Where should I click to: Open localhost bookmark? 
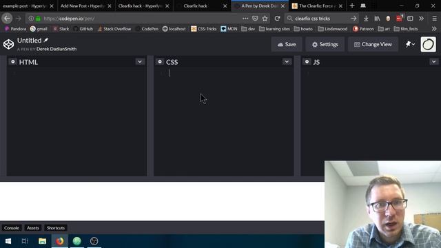(x=174, y=29)
